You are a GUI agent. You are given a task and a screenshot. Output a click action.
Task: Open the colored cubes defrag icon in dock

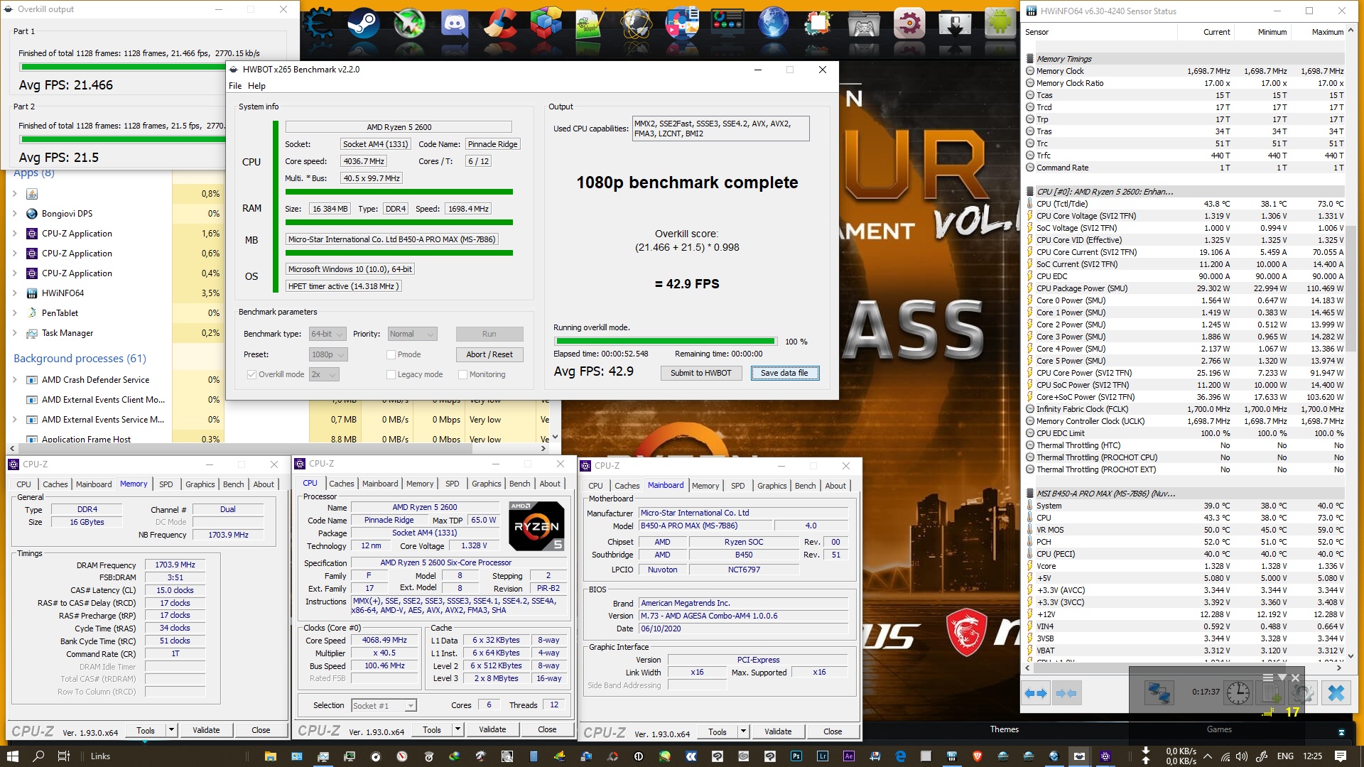pos(546,23)
